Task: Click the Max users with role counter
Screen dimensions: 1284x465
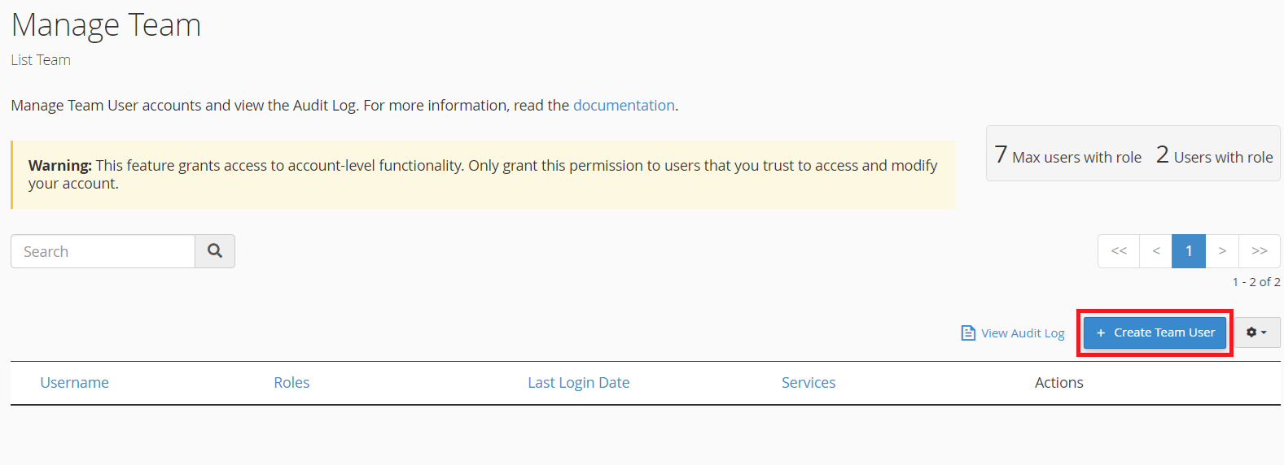Action: (1068, 155)
